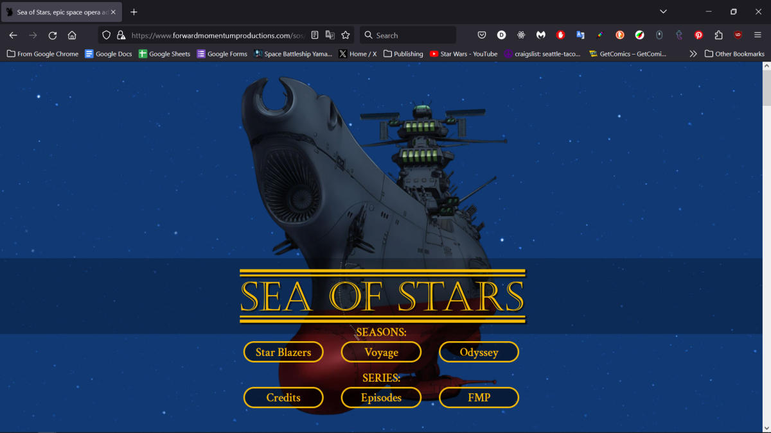Go to the browser home page
Image resolution: width=771 pixels, height=433 pixels.
pyautogui.click(x=72, y=35)
